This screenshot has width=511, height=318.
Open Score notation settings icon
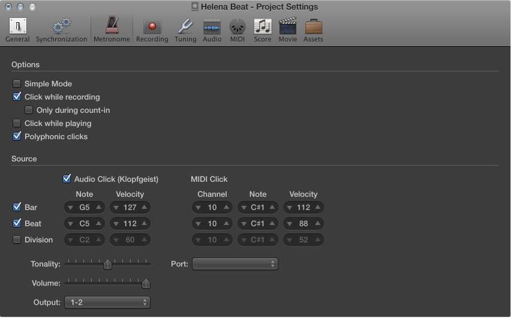click(x=263, y=26)
